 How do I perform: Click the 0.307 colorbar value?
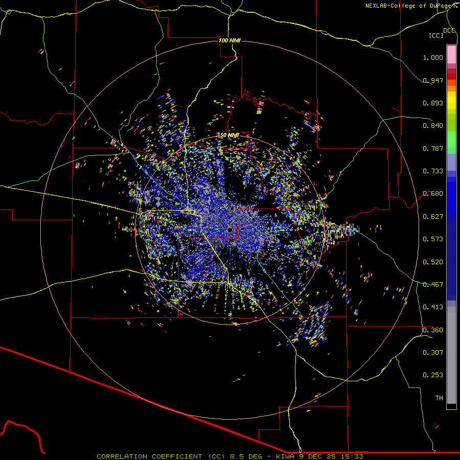(433, 353)
